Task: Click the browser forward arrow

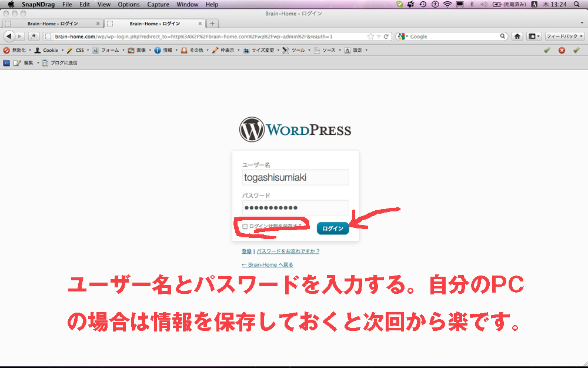Action: point(20,37)
